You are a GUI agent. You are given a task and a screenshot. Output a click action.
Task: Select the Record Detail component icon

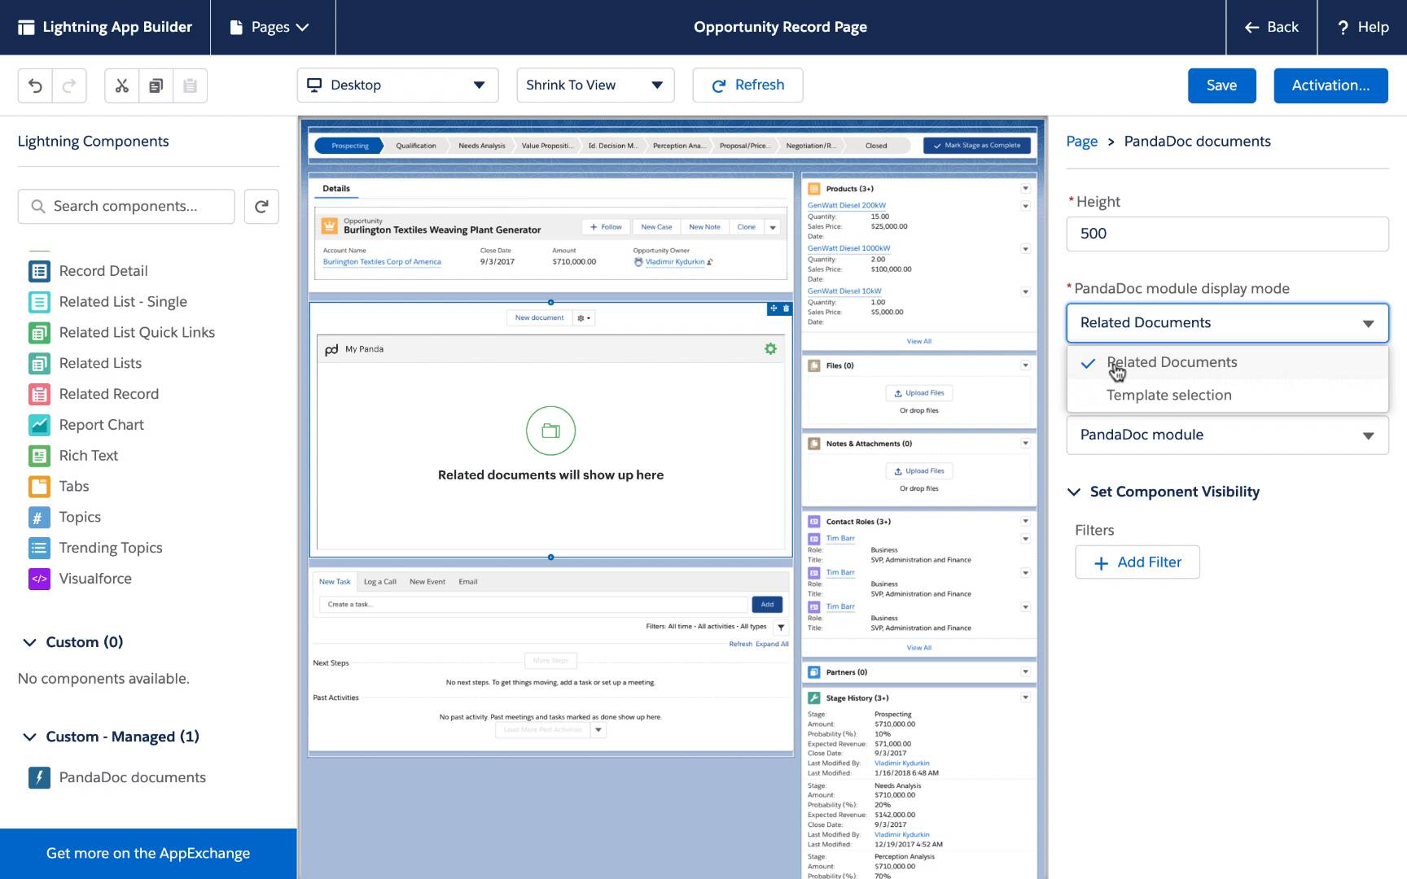39,271
